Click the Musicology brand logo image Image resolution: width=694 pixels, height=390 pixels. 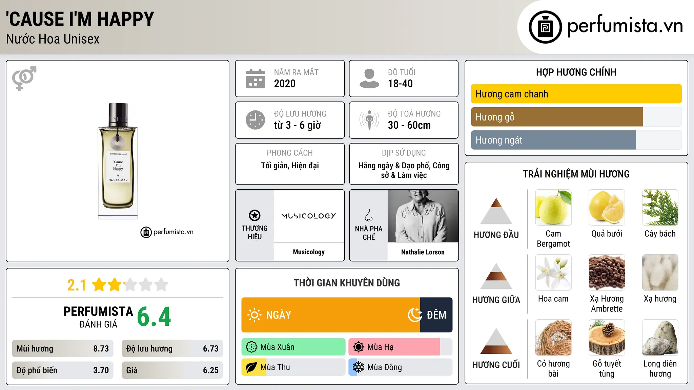tap(309, 216)
